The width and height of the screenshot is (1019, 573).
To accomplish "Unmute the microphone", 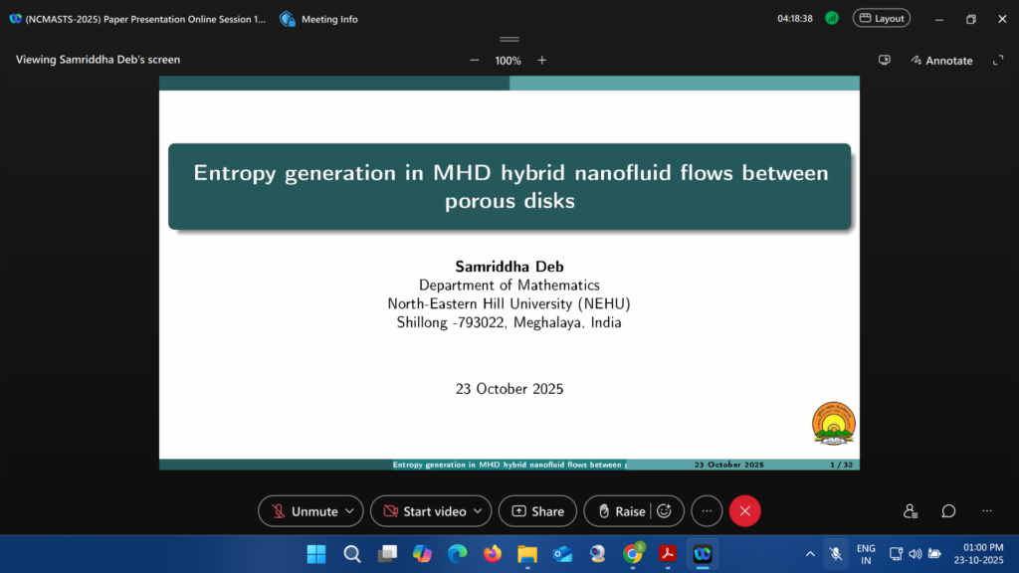I will tap(305, 511).
